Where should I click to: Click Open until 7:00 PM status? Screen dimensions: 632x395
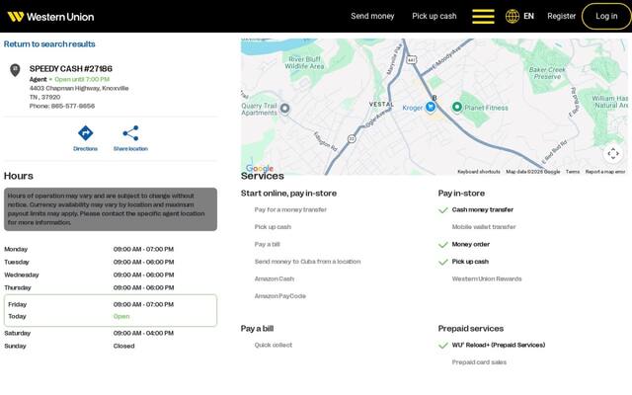(82, 79)
